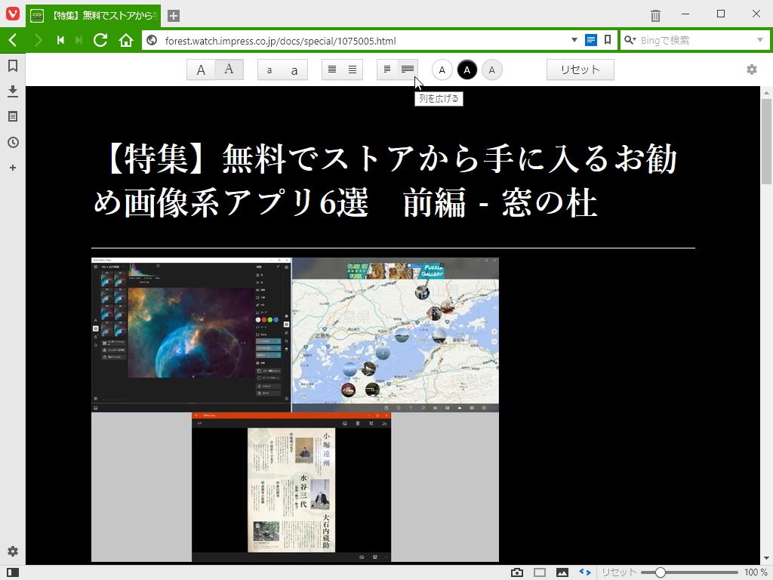Open the Downloads panel in the sidebar
Image resolution: width=773 pixels, height=580 pixels.
pos(12,91)
